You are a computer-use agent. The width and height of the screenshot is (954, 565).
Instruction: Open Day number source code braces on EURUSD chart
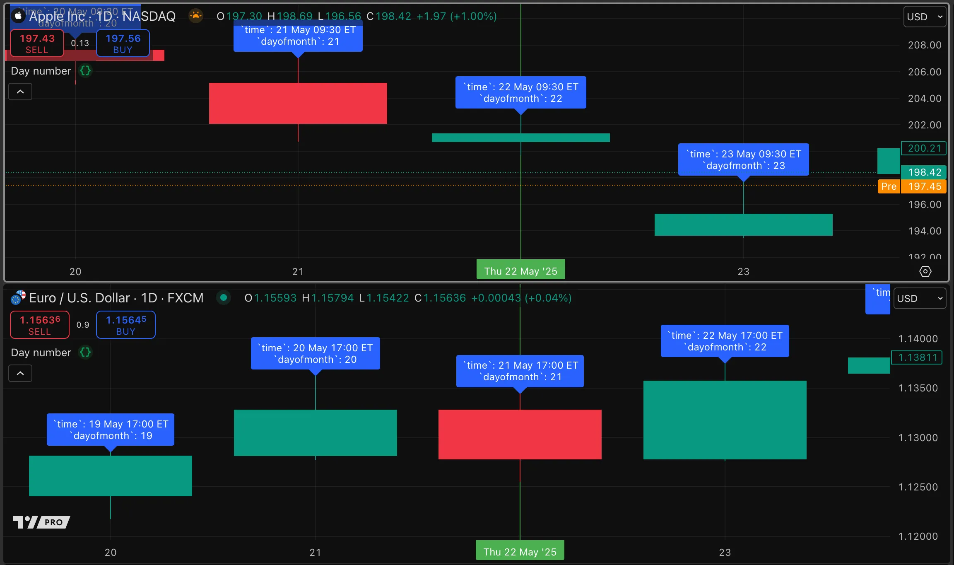[x=85, y=353]
